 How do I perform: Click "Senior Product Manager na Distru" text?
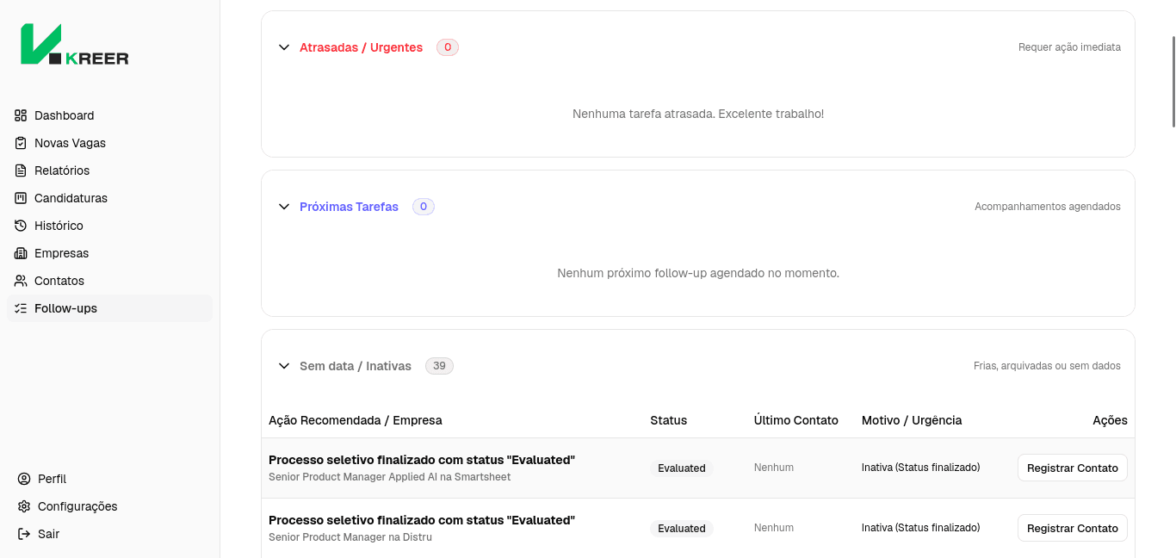point(350,537)
